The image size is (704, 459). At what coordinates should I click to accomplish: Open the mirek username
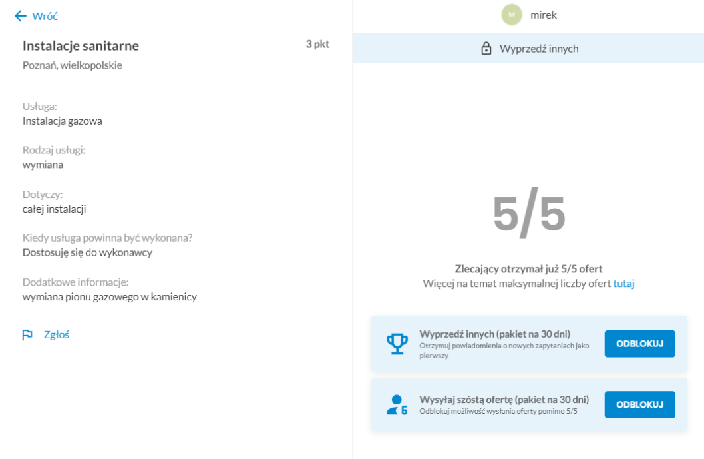543,15
